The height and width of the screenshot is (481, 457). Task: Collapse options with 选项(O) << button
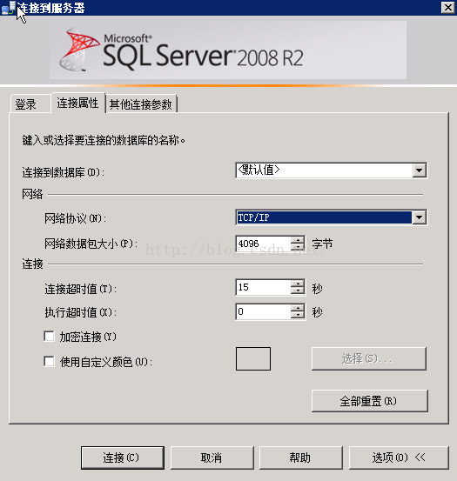point(399,458)
